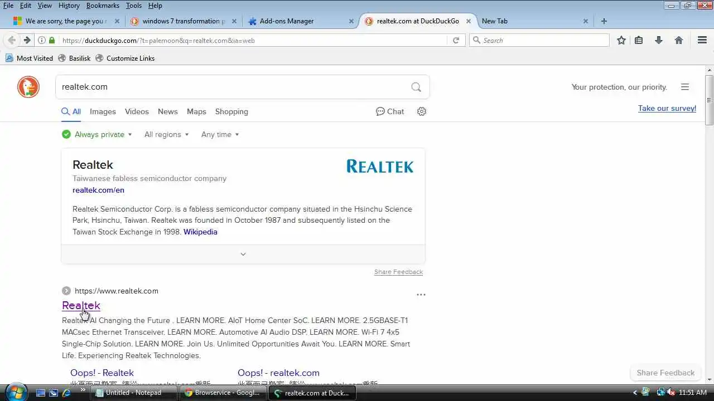
Task: Close the New Tab tab
Action: click(x=586, y=21)
